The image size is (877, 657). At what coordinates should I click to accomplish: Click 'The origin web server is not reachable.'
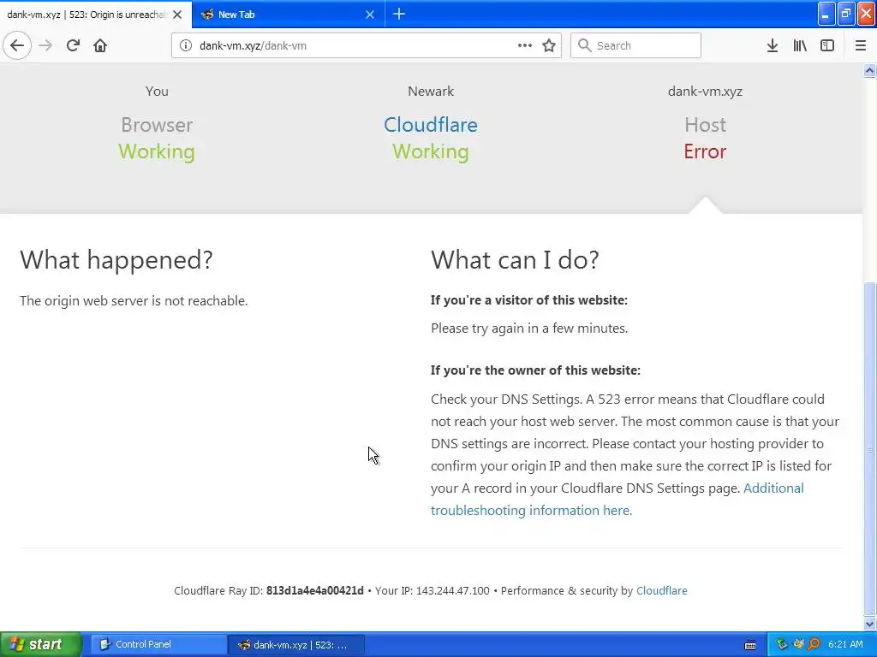point(134,300)
